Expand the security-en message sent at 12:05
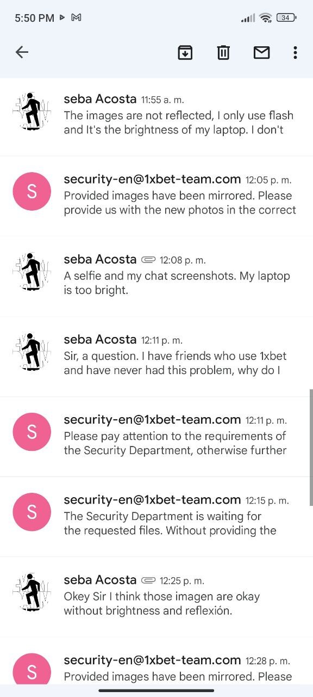Viewport: 313px width, 697px height. pyautogui.click(x=156, y=196)
